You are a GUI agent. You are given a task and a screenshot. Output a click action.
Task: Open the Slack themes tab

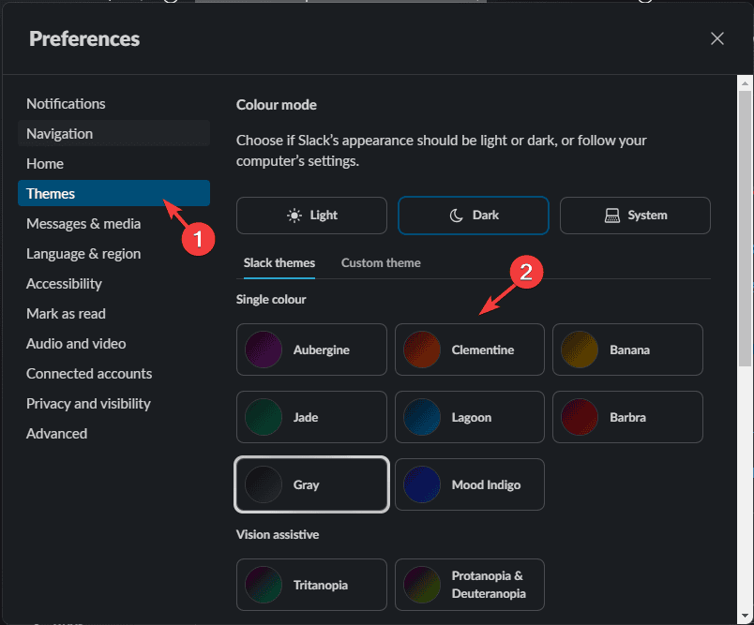279,263
